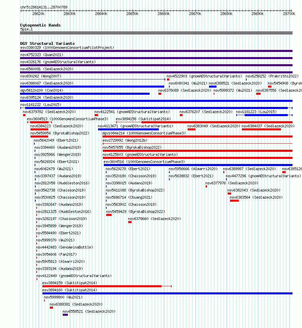Click the 28630k ruler position label
Viewport: 302px width, 328px height.
click(70, 14)
